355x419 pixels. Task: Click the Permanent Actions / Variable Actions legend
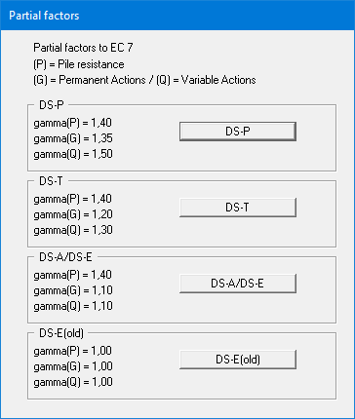[x=144, y=80]
